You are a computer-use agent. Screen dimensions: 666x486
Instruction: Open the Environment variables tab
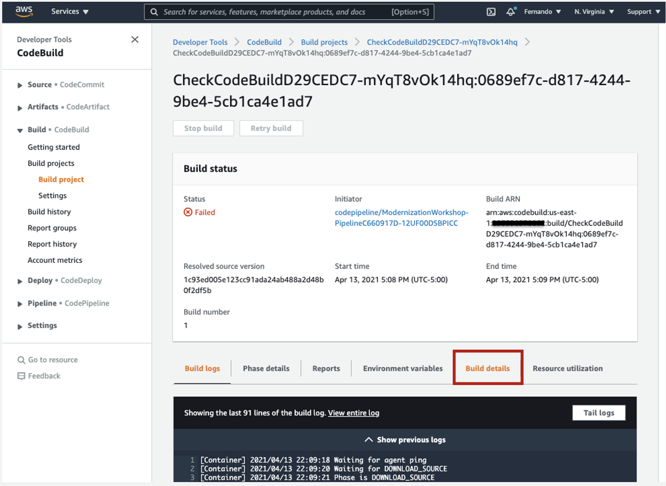click(x=403, y=368)
